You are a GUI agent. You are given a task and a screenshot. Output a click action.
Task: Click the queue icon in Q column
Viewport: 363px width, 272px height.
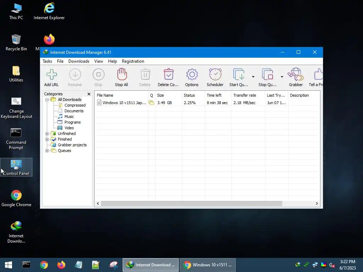pyautogui.click(x=151, y=103)
